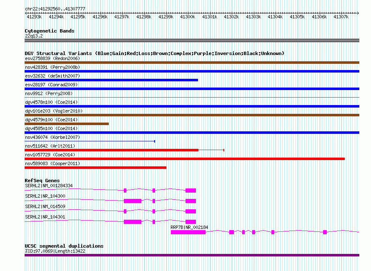Open the SERHL2|NR_104301 transcript label
This screenshot has height=271, width=371.
click(x=45, y=217)
